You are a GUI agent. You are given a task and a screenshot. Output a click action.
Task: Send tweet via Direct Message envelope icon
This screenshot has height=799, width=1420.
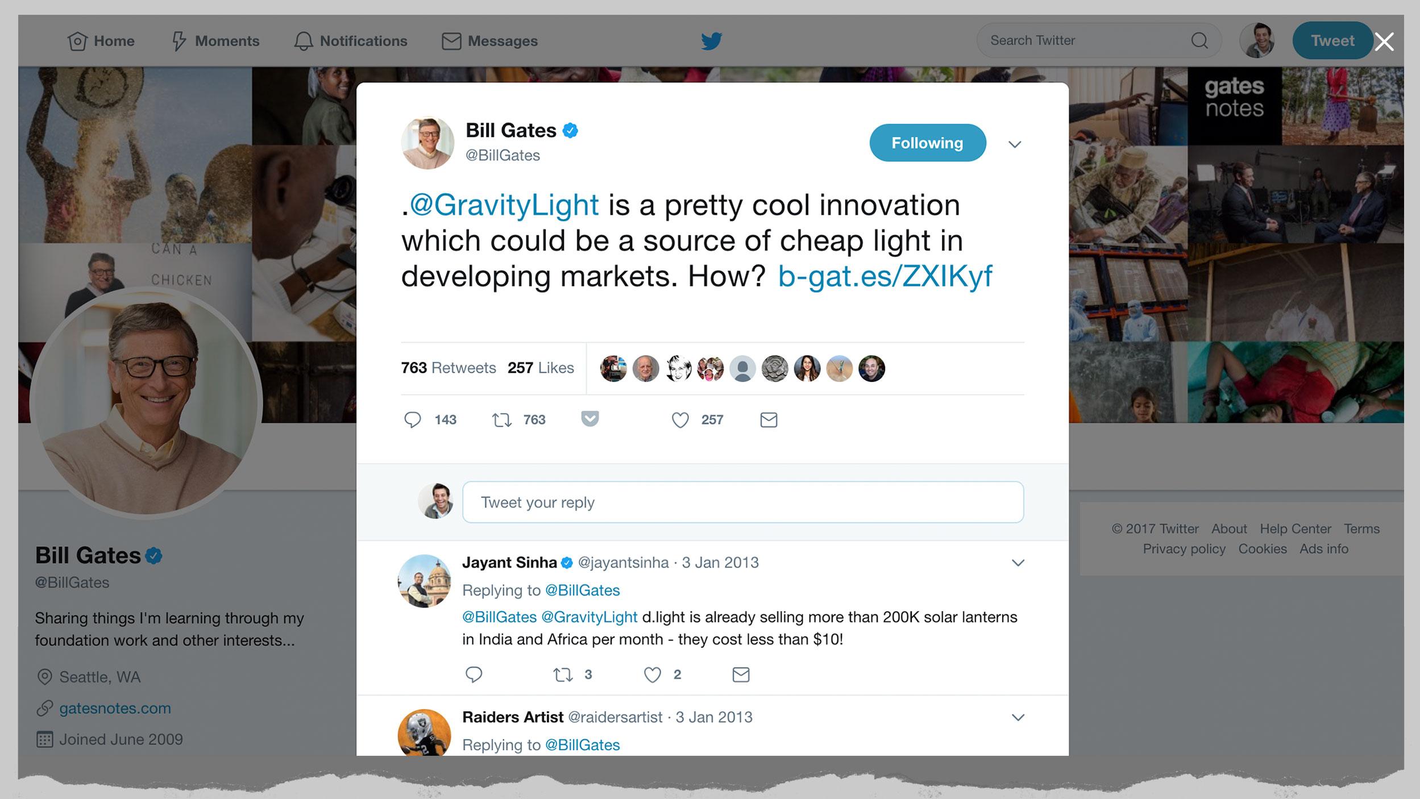769,420
